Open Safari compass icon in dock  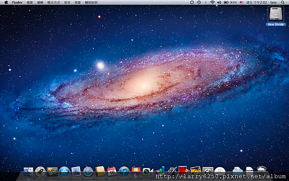click(88, 172)
